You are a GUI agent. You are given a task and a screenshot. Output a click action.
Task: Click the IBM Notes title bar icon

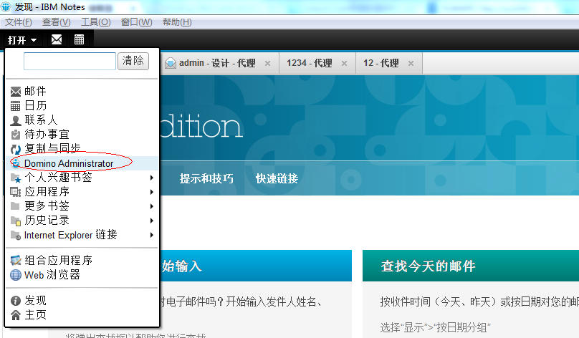click(x=6, y=6)
